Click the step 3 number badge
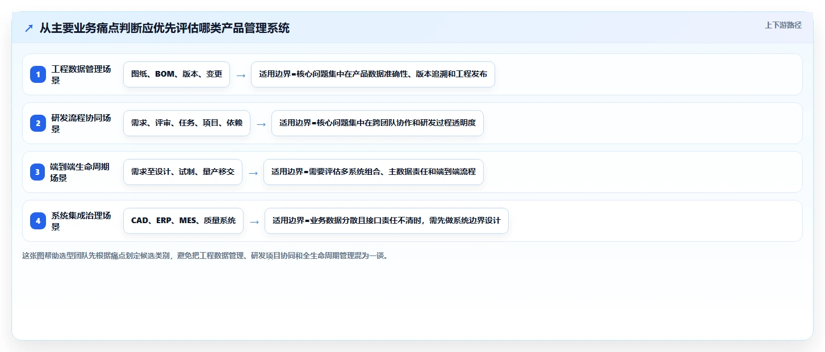 [x=38, y=172]
